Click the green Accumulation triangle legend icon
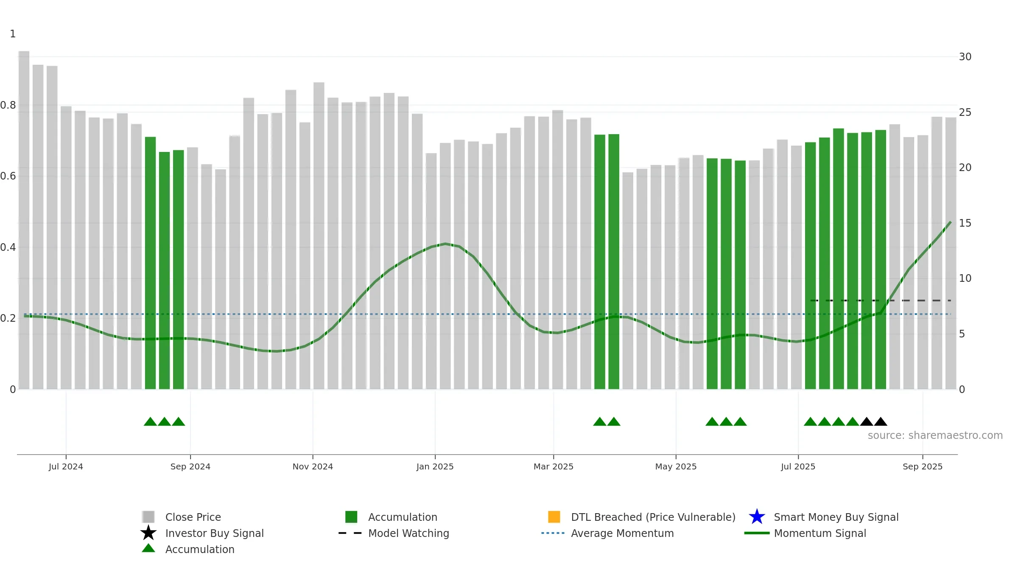Viewport: 1018px width, 573px height. 148,548
